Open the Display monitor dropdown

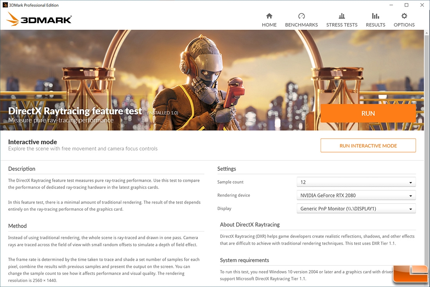click(x=356, y=208)
